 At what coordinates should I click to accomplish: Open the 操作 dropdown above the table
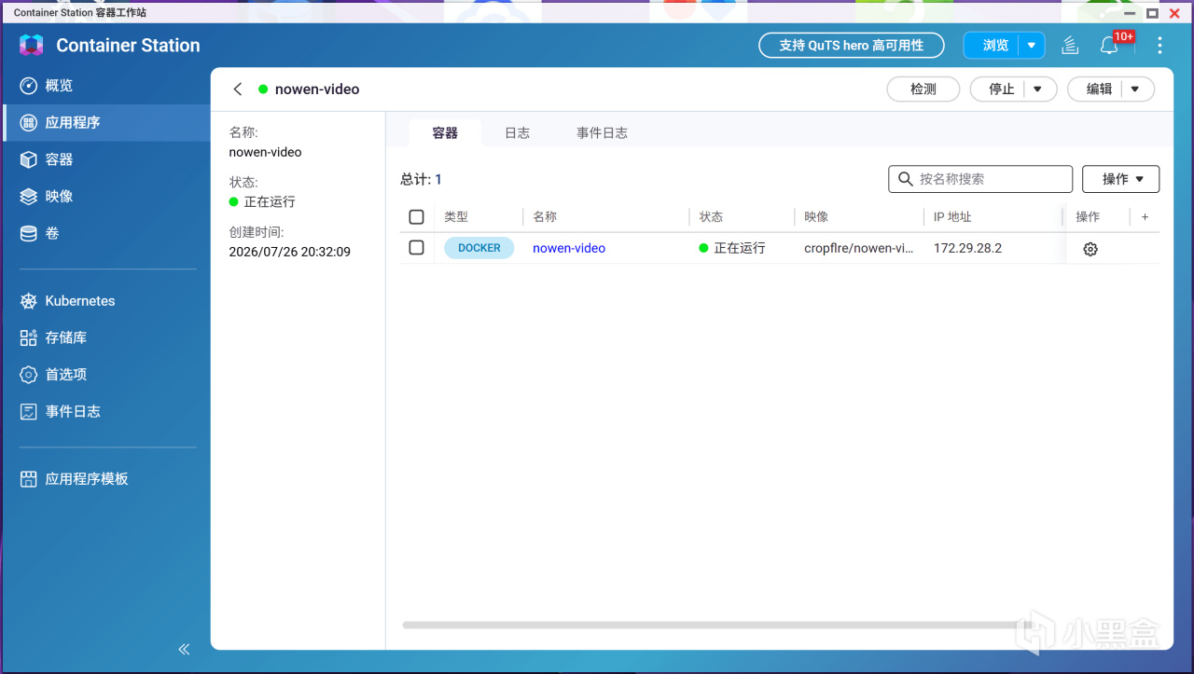[1120, 179]
